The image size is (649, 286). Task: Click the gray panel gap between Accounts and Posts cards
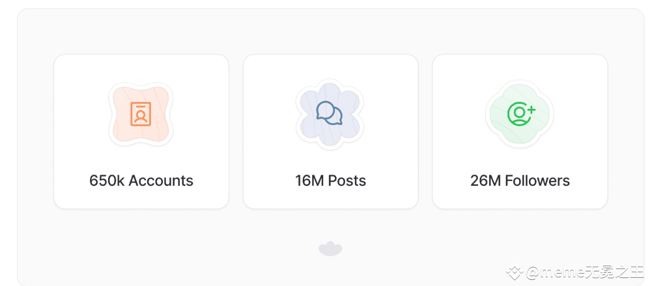236,131
